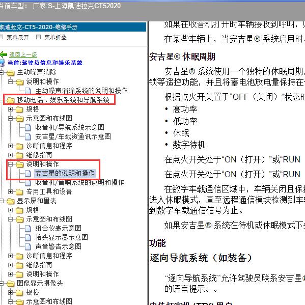Open 抬头显示器示意图
The image size is (305, 305).
coord(62,237)
